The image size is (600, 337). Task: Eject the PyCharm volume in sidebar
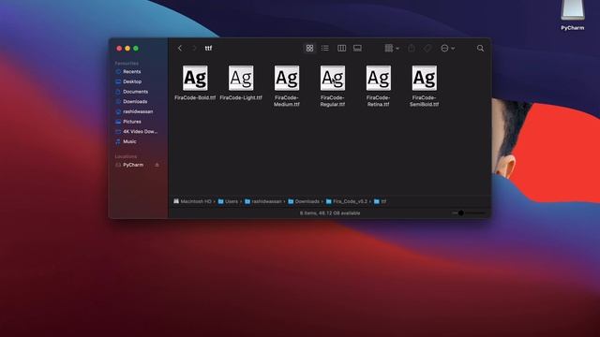[157, 165]
